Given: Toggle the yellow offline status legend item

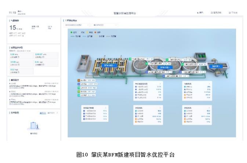Looking at the screenshot, I should tap(88, 32).
